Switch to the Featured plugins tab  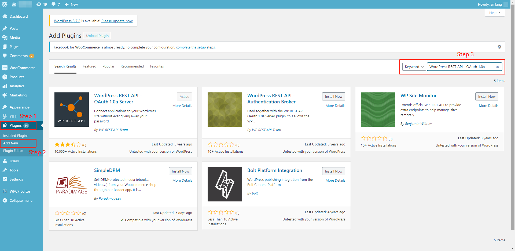click(x=89, y=66)
